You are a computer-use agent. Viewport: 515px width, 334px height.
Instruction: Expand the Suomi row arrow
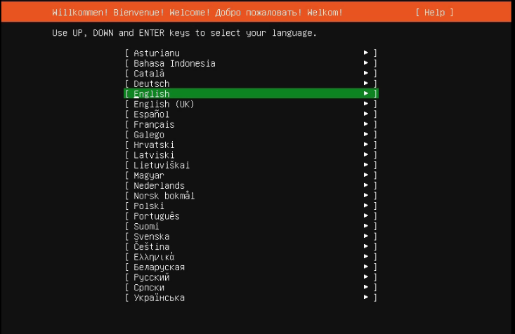[x=366, y=225]
